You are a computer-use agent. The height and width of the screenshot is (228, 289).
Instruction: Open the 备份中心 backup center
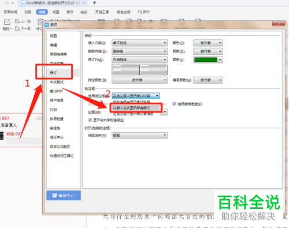(64, 196)
